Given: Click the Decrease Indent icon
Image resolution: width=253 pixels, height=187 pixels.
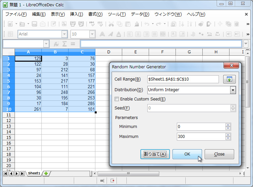Looking at the screenshot, I should click(x=228, y=34).
